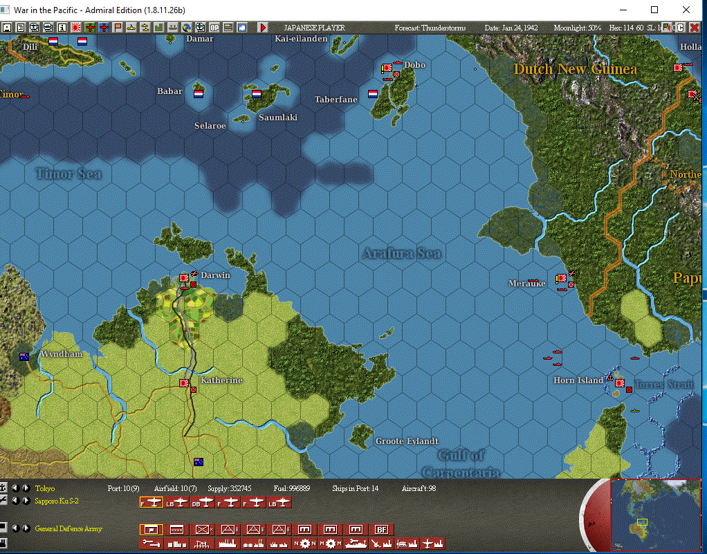Select the Japanese base at Horn Island
Image resolution: width=707 pixels, height=554 pixels.
click(x=620, y=383)
